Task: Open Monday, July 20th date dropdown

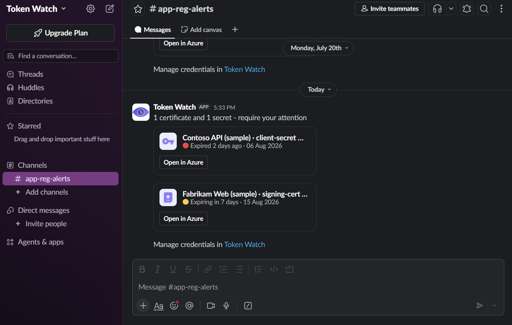Action: tap(318, 48)
